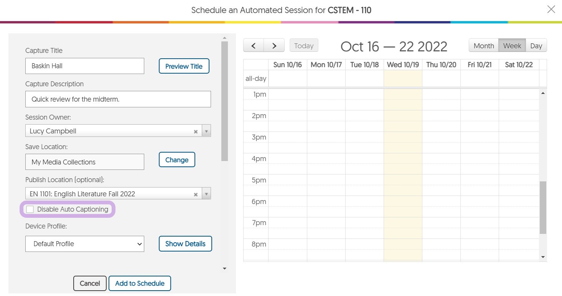Click into the Capture Description field
This screenshot has height=296, width=562.
(118, 99)
